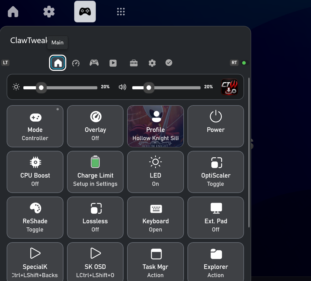
Task: Click the home icon in top bar
Action: click(13, 12)
